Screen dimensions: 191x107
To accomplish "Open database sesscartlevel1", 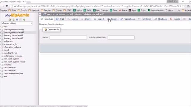I will (x=10, y=67).
